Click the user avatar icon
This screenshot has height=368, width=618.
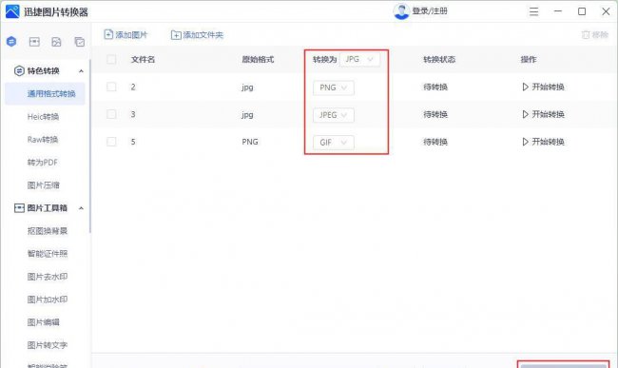(x=401, y=11)
